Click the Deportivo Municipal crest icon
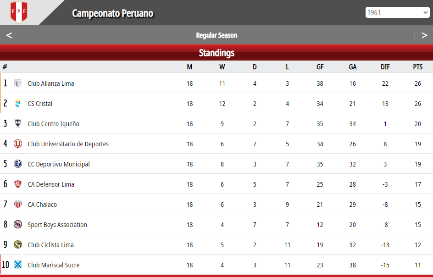 pos(18,164)
